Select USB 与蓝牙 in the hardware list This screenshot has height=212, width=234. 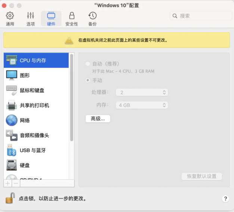[12, 150]
